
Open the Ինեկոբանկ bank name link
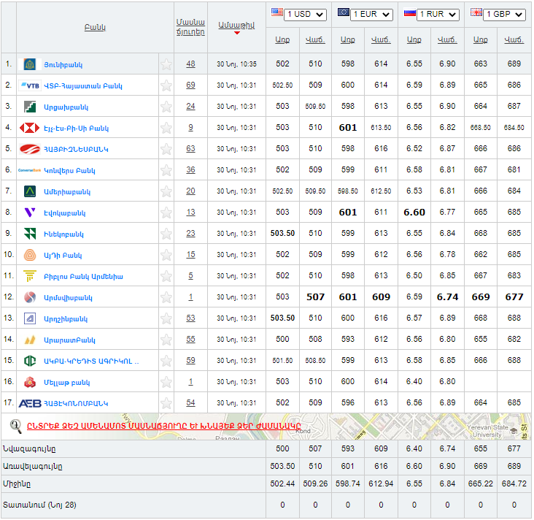(x=63, y=234)
